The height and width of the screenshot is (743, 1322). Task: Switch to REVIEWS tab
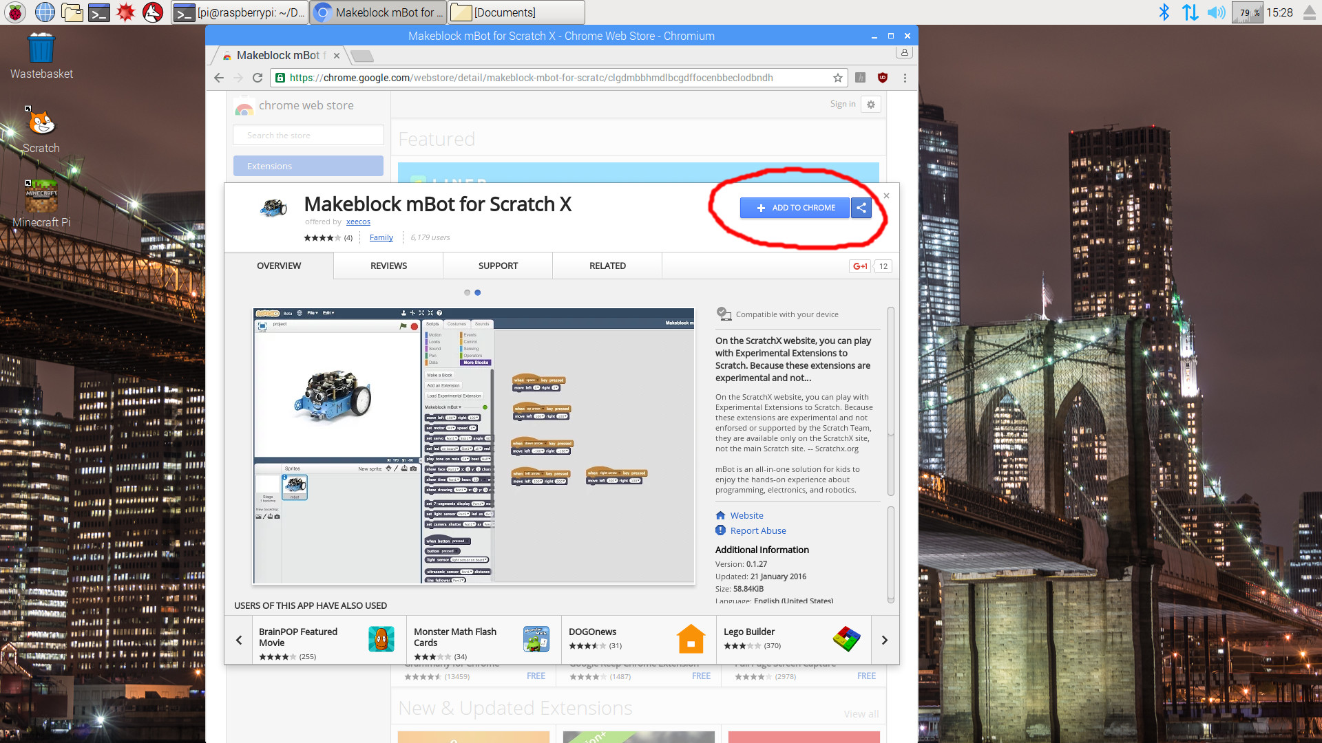[388, 266]
